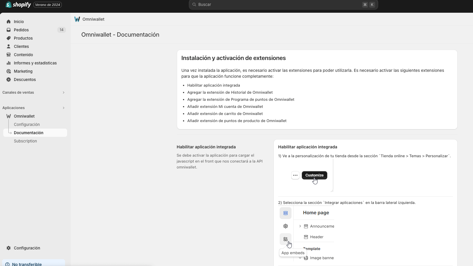Open Configuración under Omniwallet
473x266 pixels.
click(27, 124)
